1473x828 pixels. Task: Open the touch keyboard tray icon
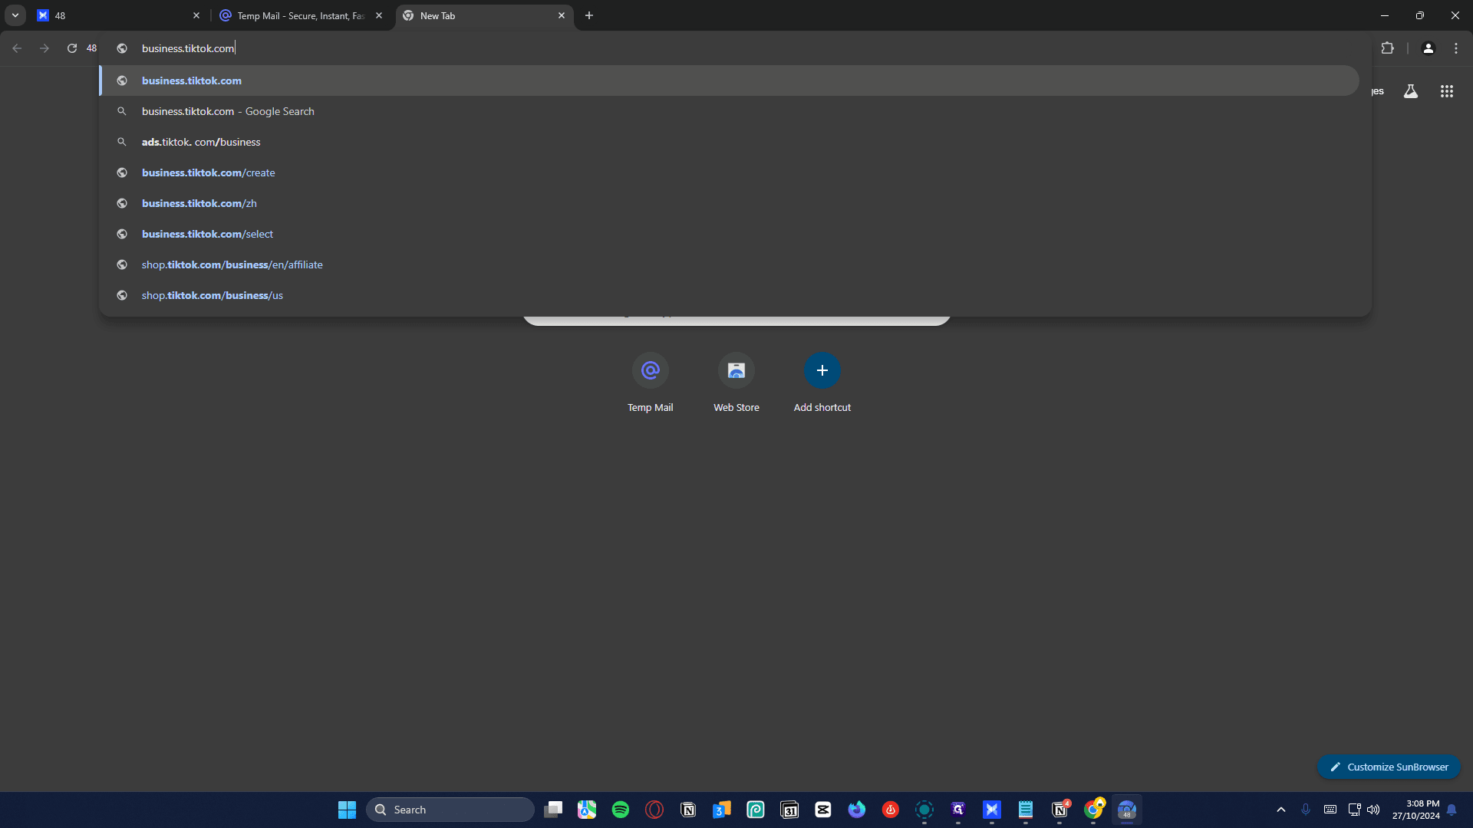(x=1330, y=810)
